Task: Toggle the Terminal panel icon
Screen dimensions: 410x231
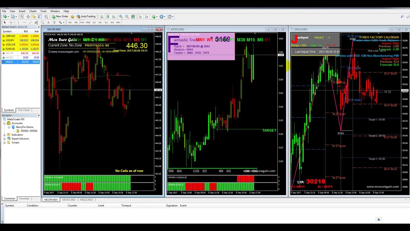Action: click(x=40, y=16)
